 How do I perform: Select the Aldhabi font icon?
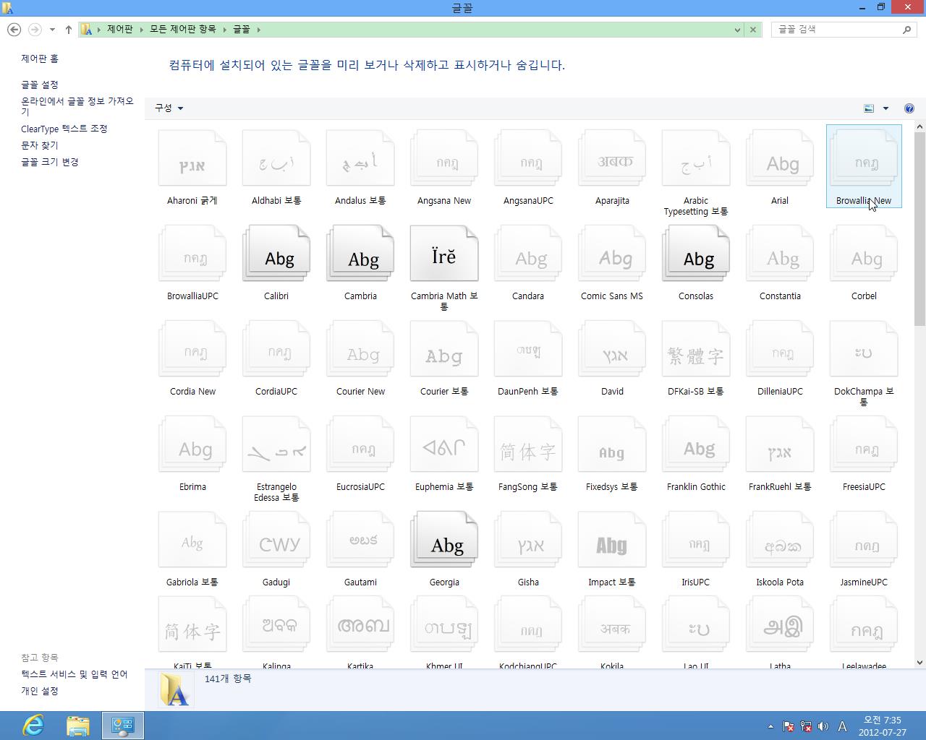pyautogui.click(x=276, y=159)
